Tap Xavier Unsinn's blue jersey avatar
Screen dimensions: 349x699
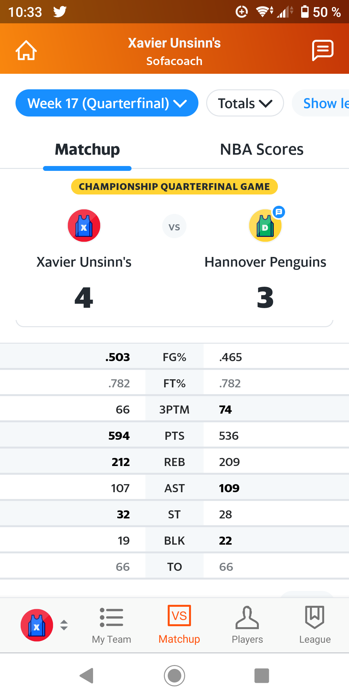tap(84, 226)
